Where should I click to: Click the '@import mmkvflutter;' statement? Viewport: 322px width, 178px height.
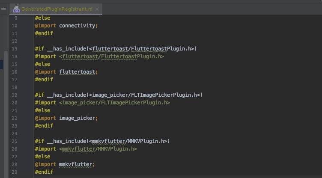pyautogui.click(x=65, y=164)
